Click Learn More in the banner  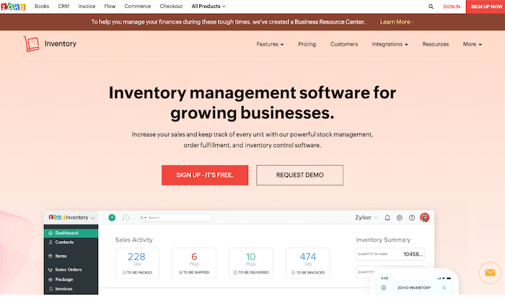click(396, 22)
